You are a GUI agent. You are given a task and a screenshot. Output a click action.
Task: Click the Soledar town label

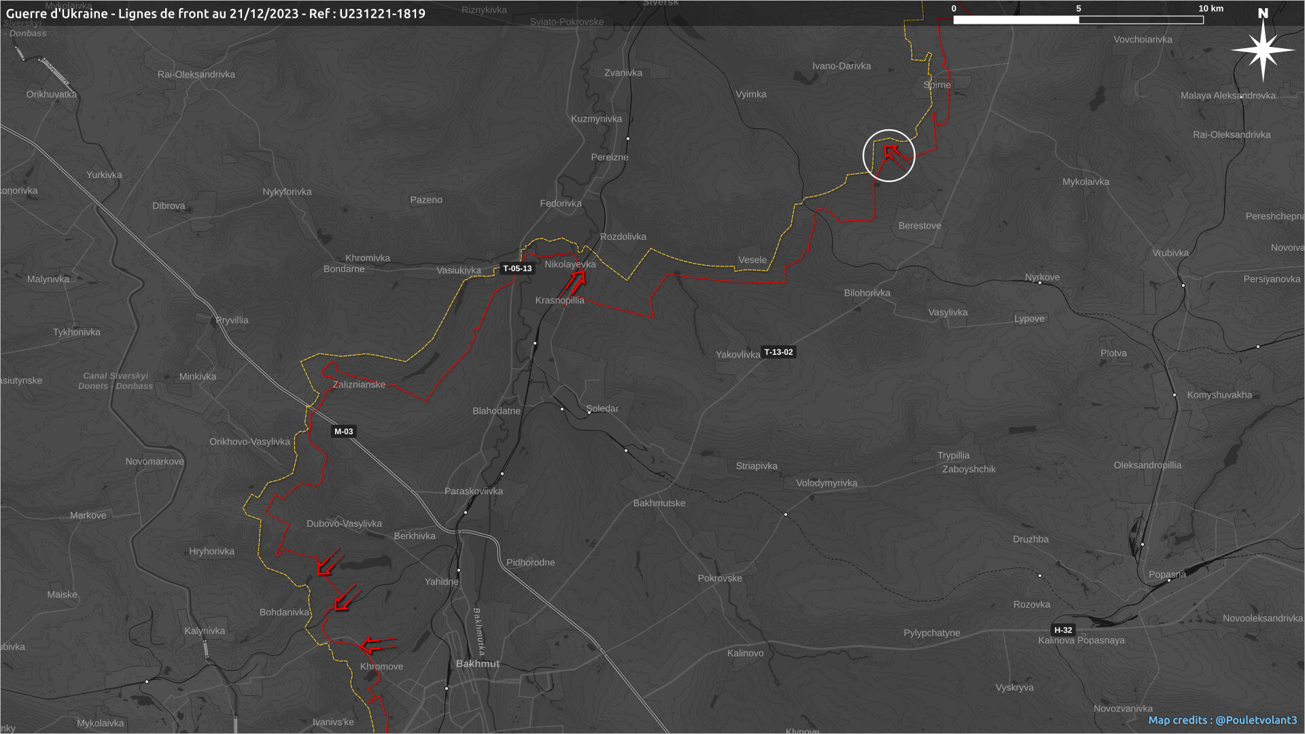tap(602, 408)
